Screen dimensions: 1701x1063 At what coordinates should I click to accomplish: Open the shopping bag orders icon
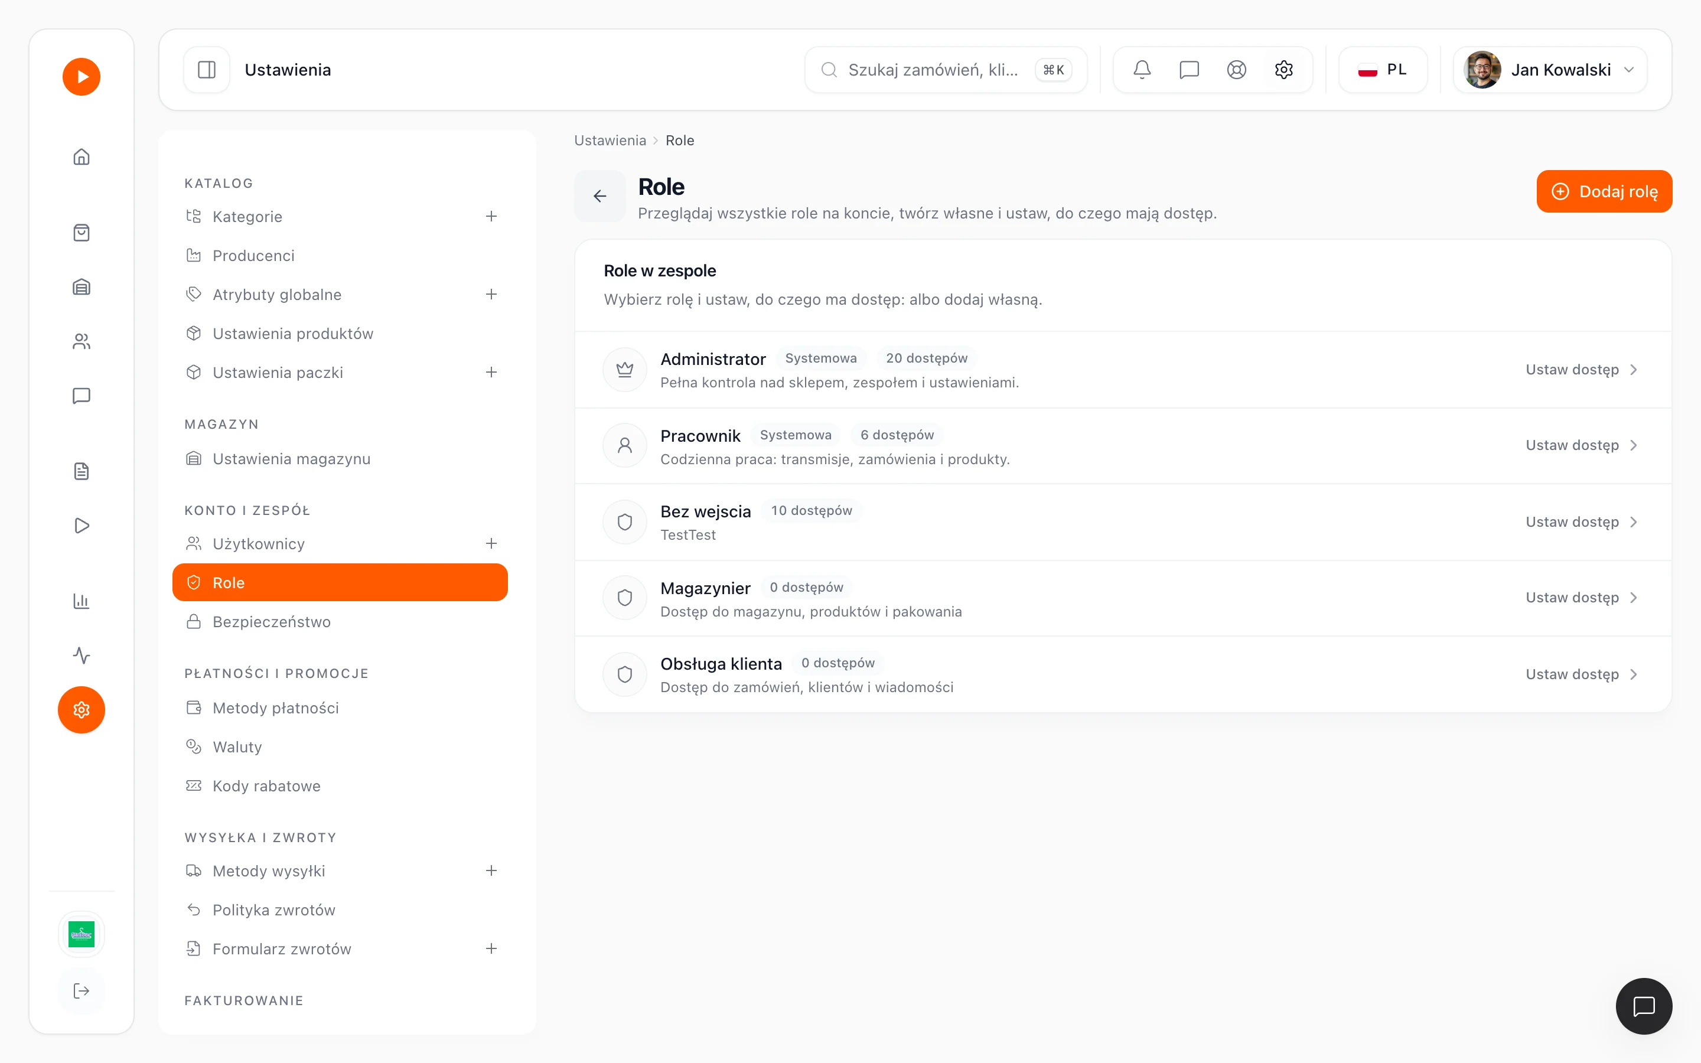click(82, 233)
